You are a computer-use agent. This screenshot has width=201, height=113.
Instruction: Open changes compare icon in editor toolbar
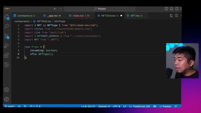tap(171, 16)
